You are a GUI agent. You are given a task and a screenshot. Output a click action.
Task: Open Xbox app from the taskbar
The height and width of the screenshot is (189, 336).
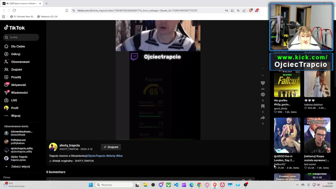tap(169, 185)
